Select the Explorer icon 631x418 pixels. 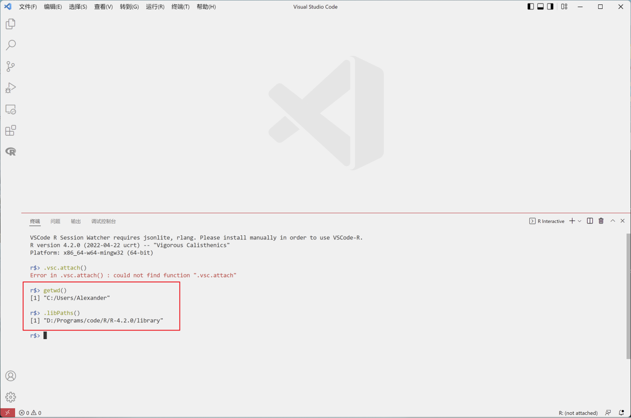point(11,24)
